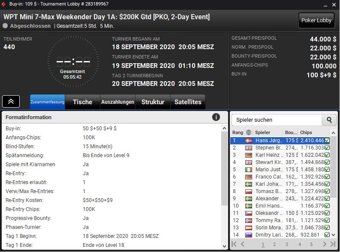Click Denmark flag beside Hans Jørg
The image size is (340, 252).
click(x=249, y=141)
